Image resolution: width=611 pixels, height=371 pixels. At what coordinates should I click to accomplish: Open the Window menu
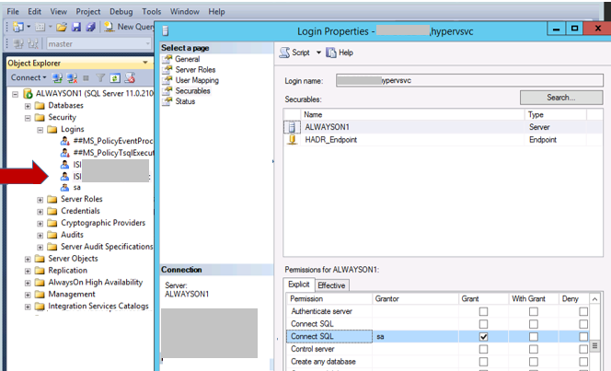[185, 12]
